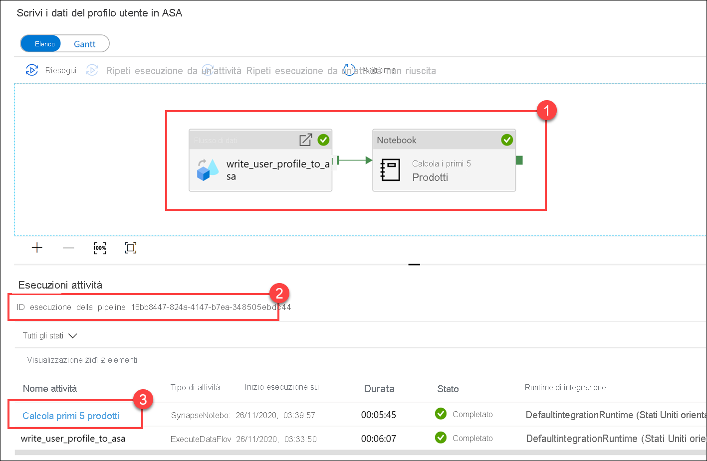Sort by Inizio esecuzione su column
Viewport: 707px width, 461px height.
point(281,387)
